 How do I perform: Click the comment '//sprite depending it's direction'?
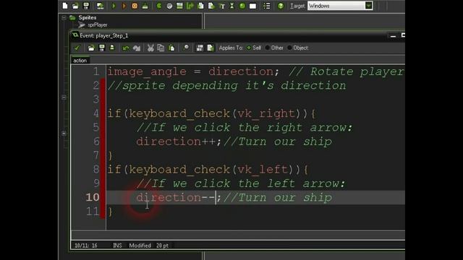[x=226, y=86]
